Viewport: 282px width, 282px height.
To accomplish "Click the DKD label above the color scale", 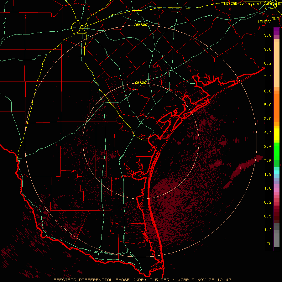I will [275, 19].
